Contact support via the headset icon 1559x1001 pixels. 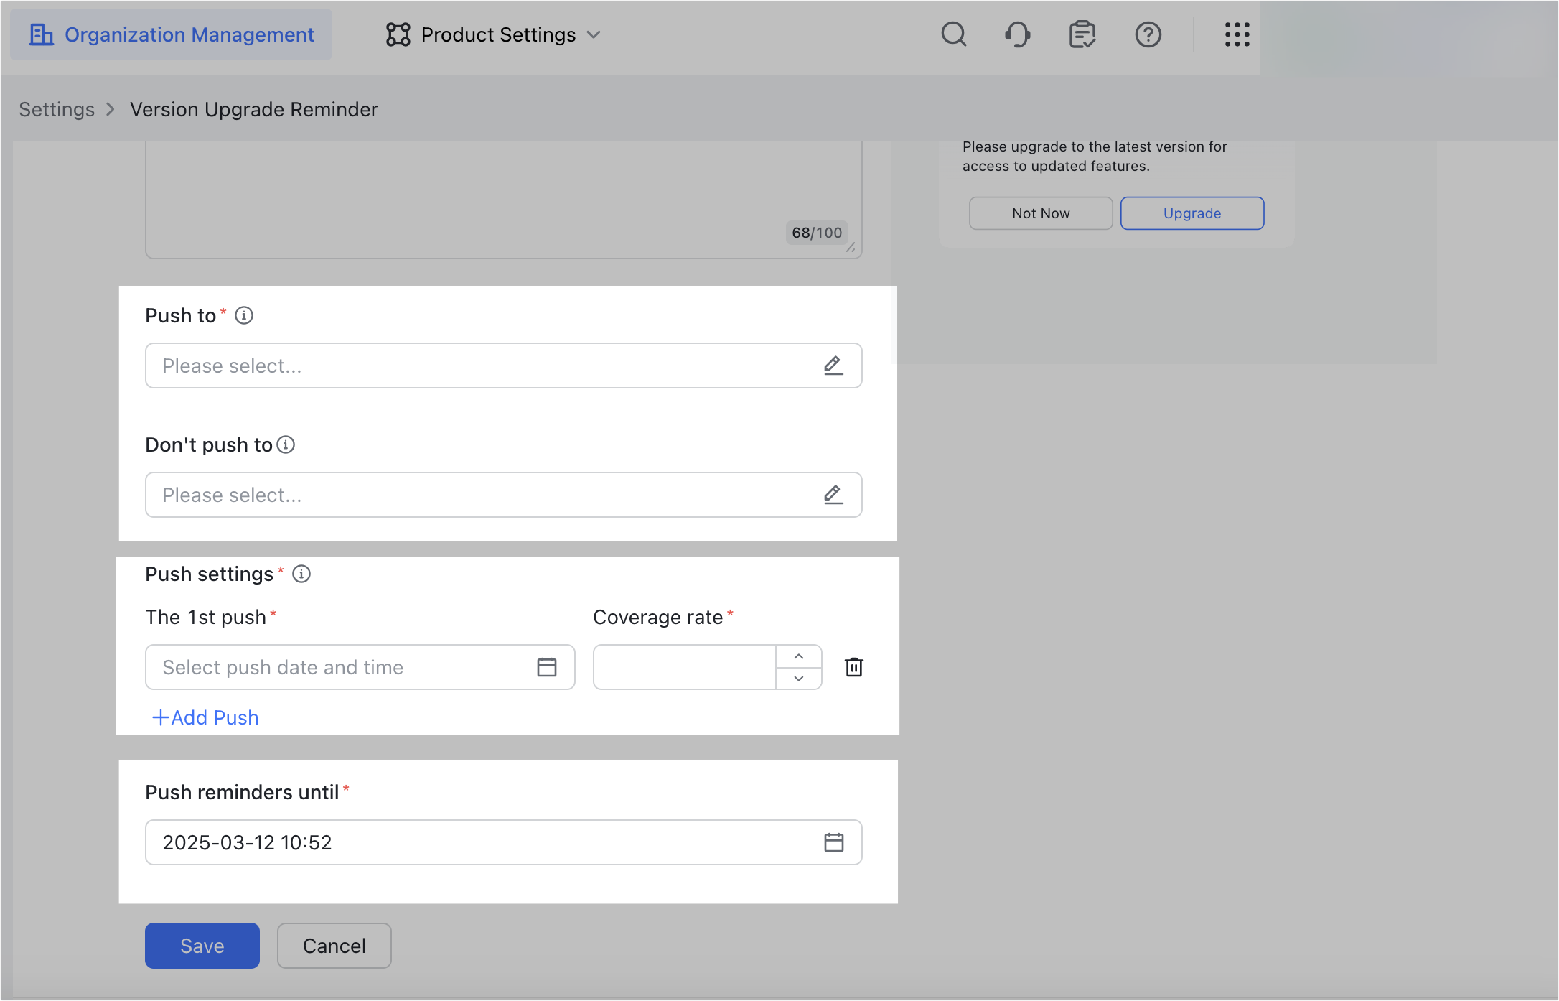(1018, 34)
